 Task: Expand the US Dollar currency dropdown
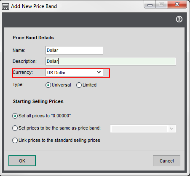74,73
